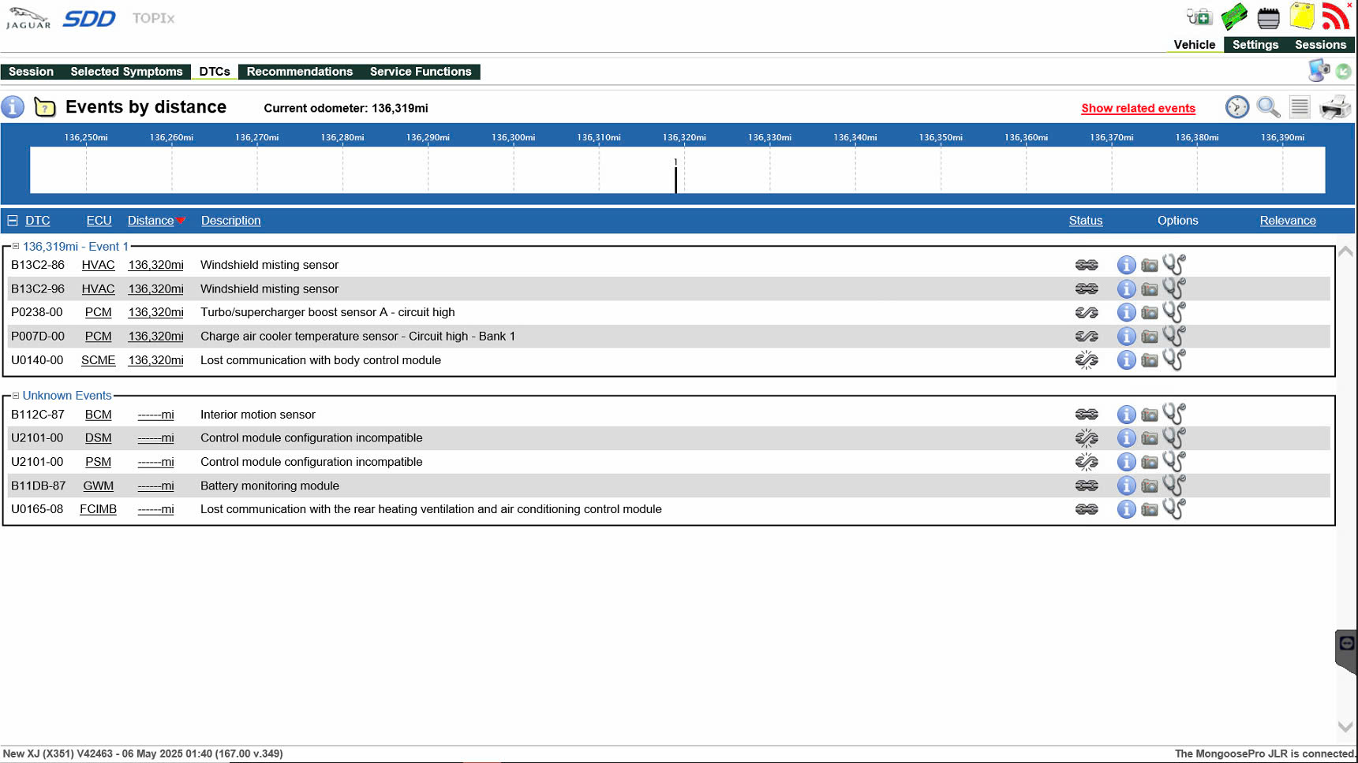Collapse the Unknown Events group

(15, 396)
